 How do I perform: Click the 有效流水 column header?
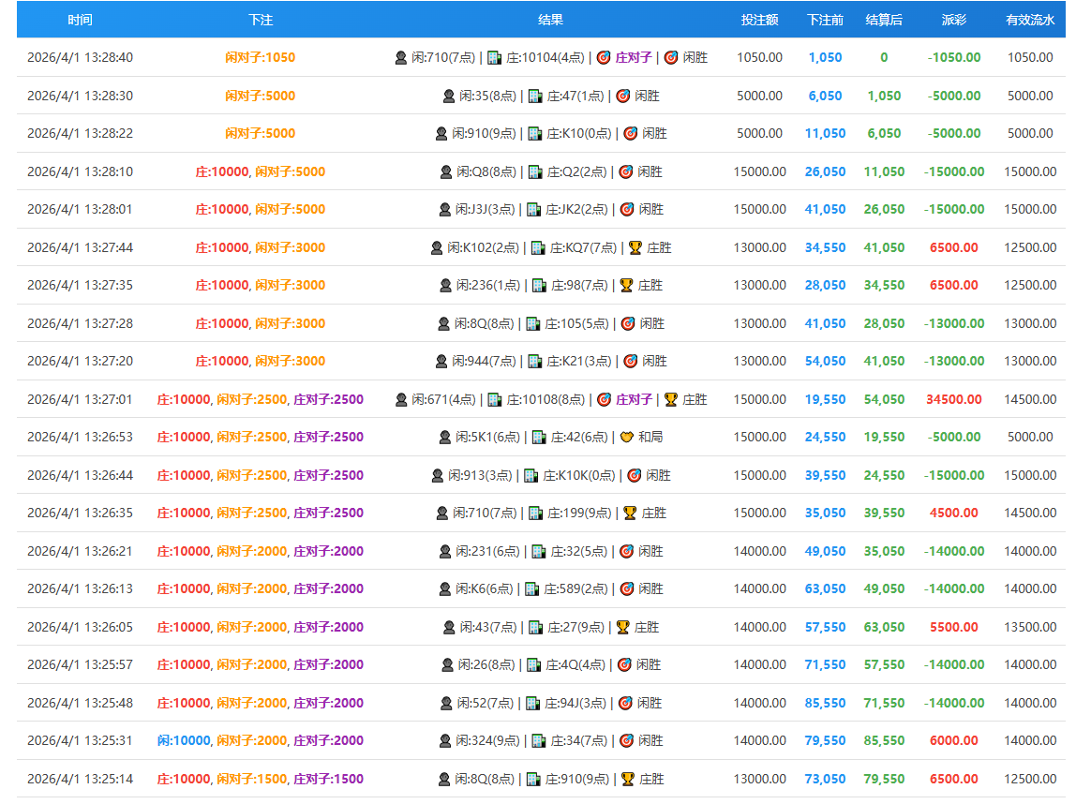point(1029,20)
